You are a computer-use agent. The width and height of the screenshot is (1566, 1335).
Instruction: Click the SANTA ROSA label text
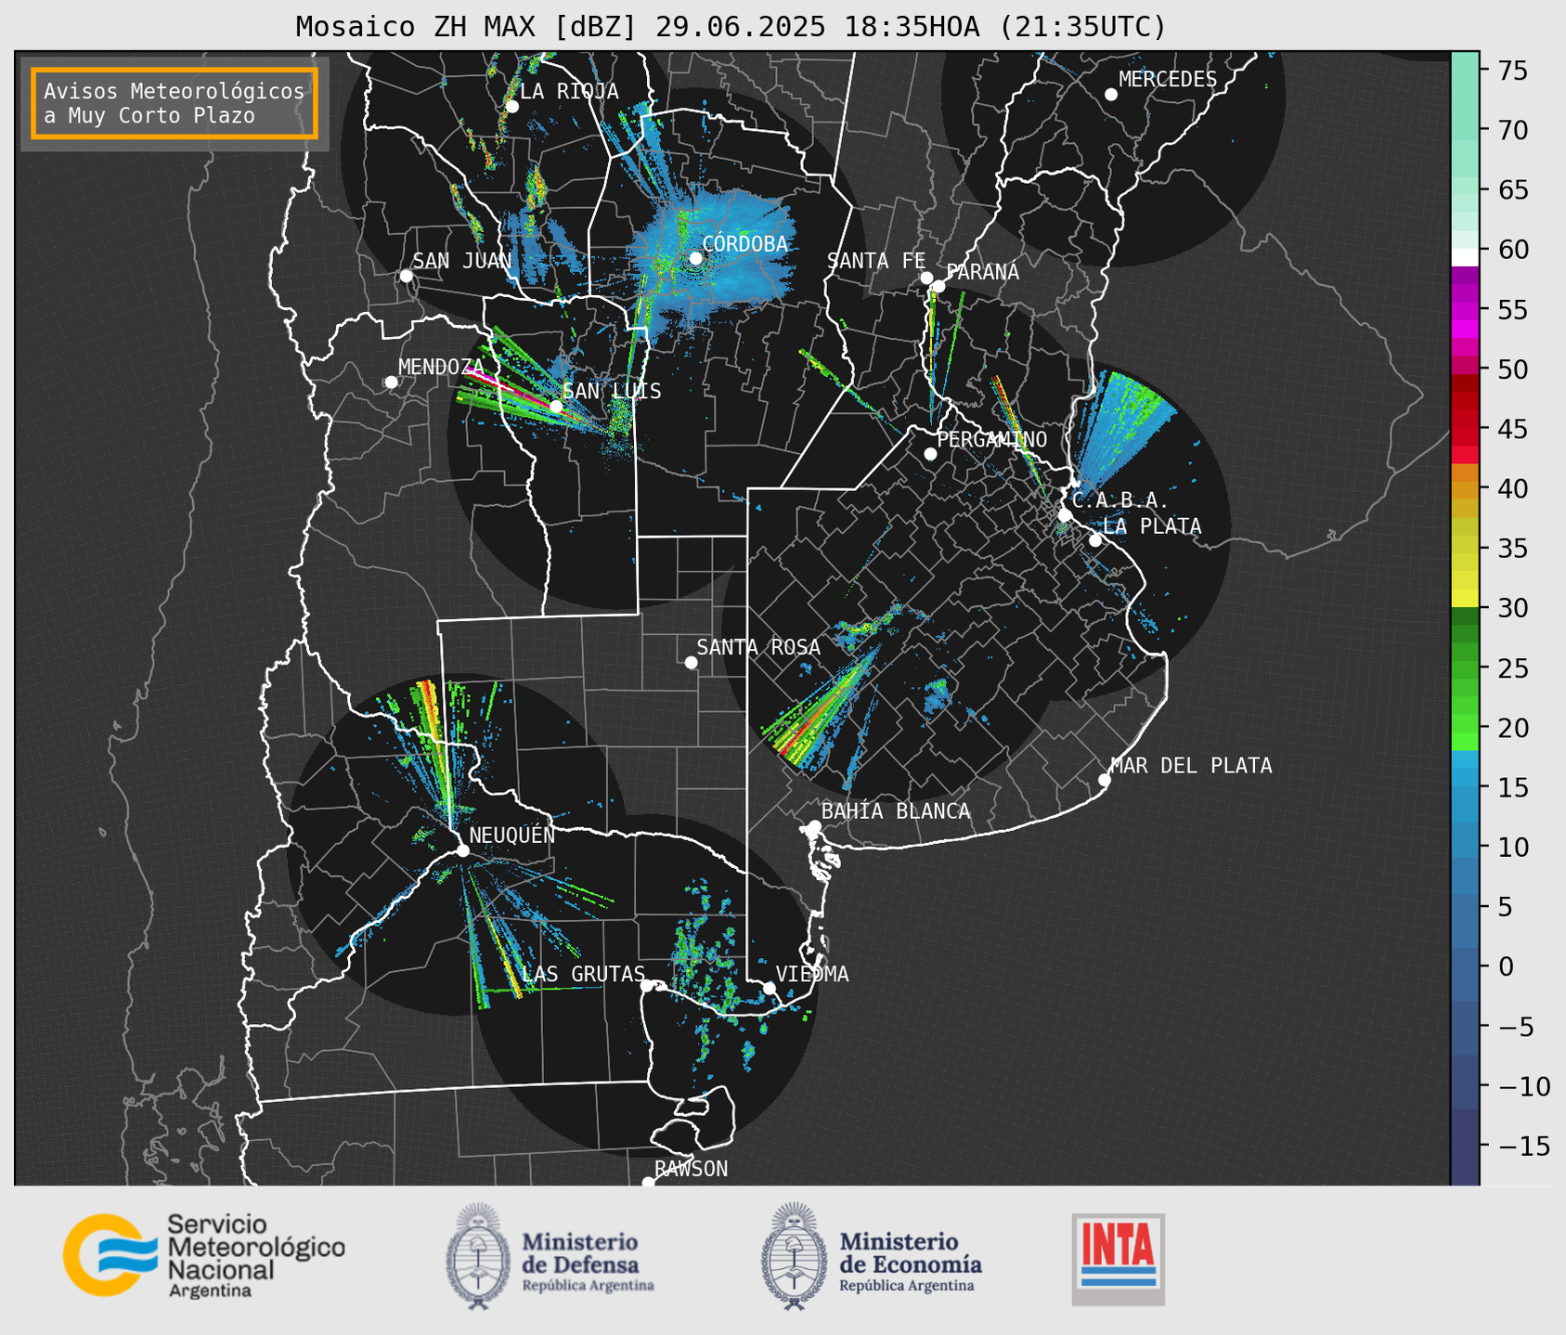pyautogui.click(x=758, y=647)
